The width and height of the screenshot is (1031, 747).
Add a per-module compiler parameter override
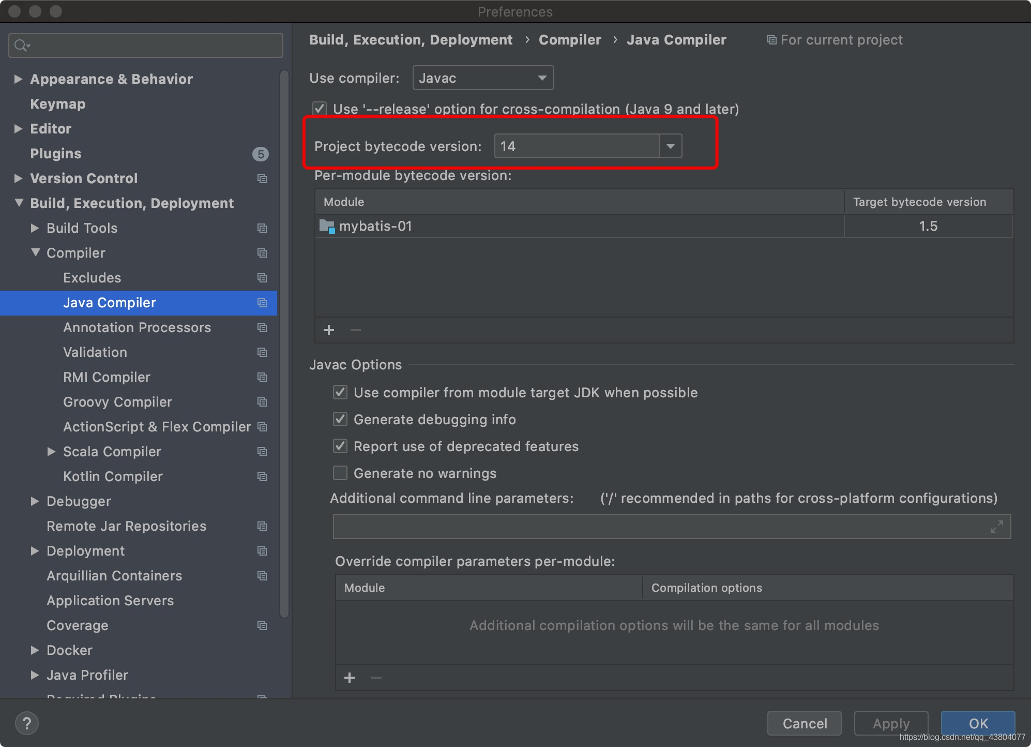(350, 678)
